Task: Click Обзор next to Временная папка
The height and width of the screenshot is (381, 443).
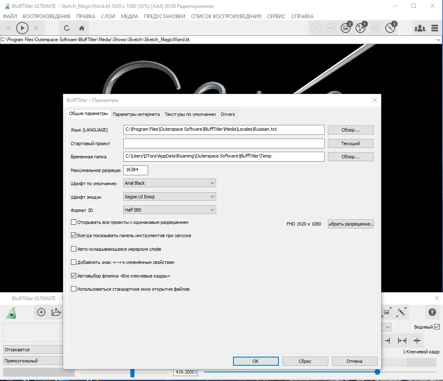Action: (351, 157)
